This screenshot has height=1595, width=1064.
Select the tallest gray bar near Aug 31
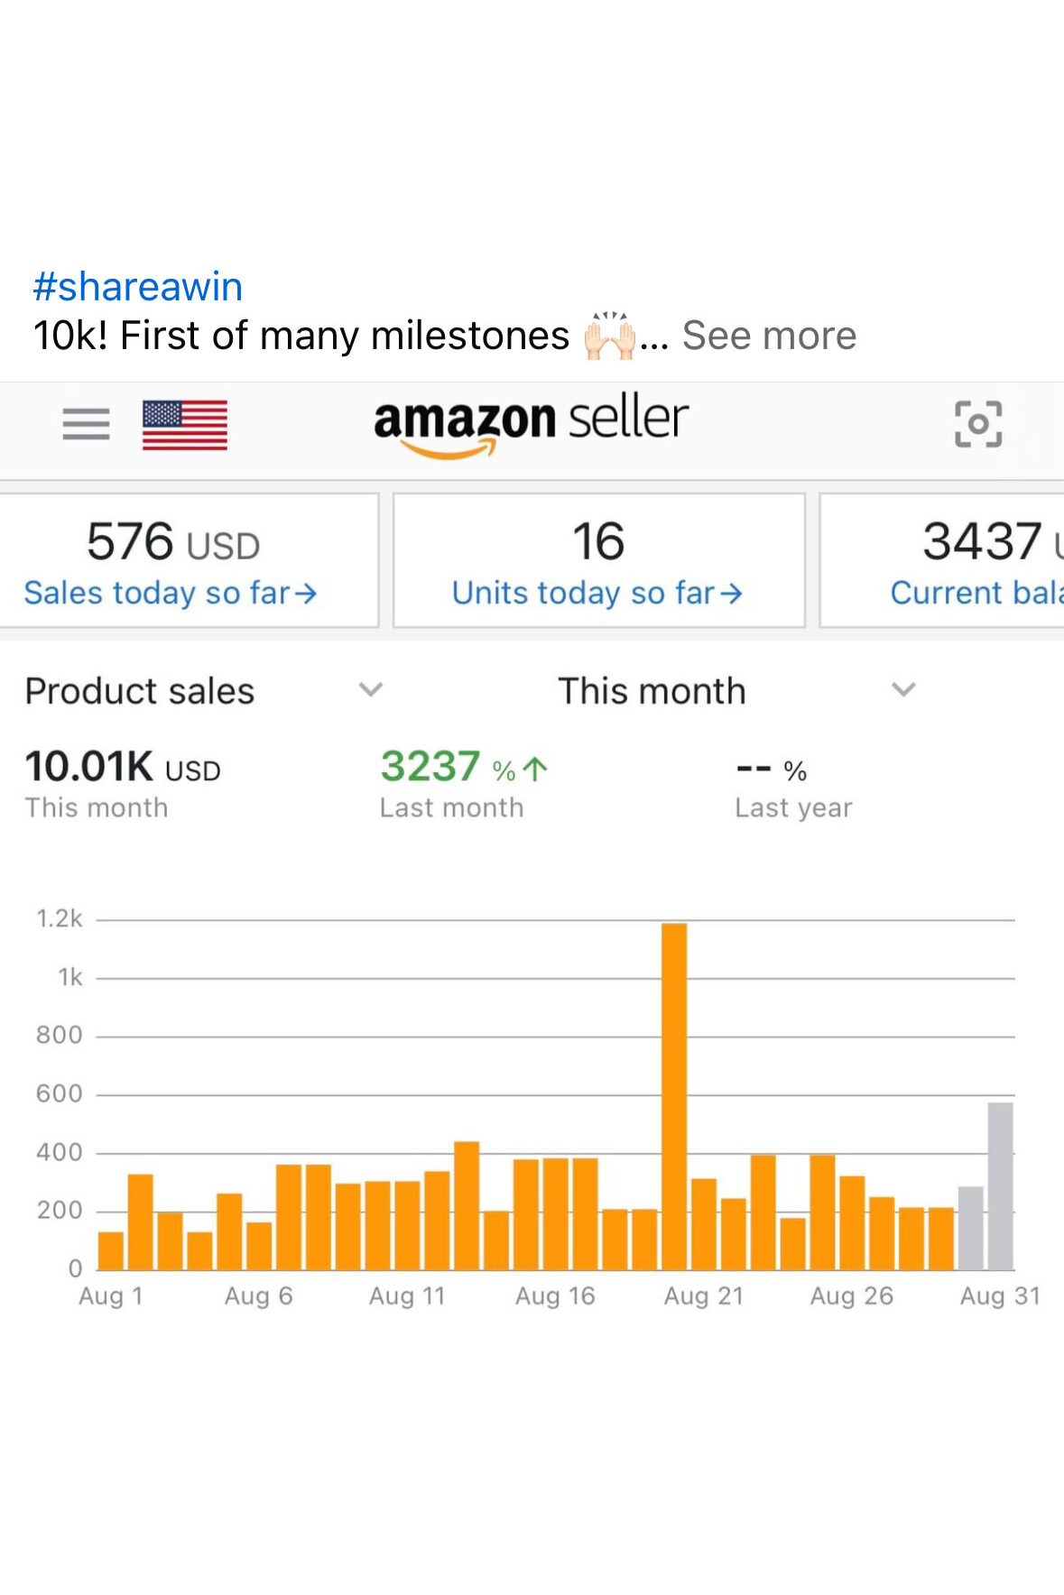pos(1000,1185)
